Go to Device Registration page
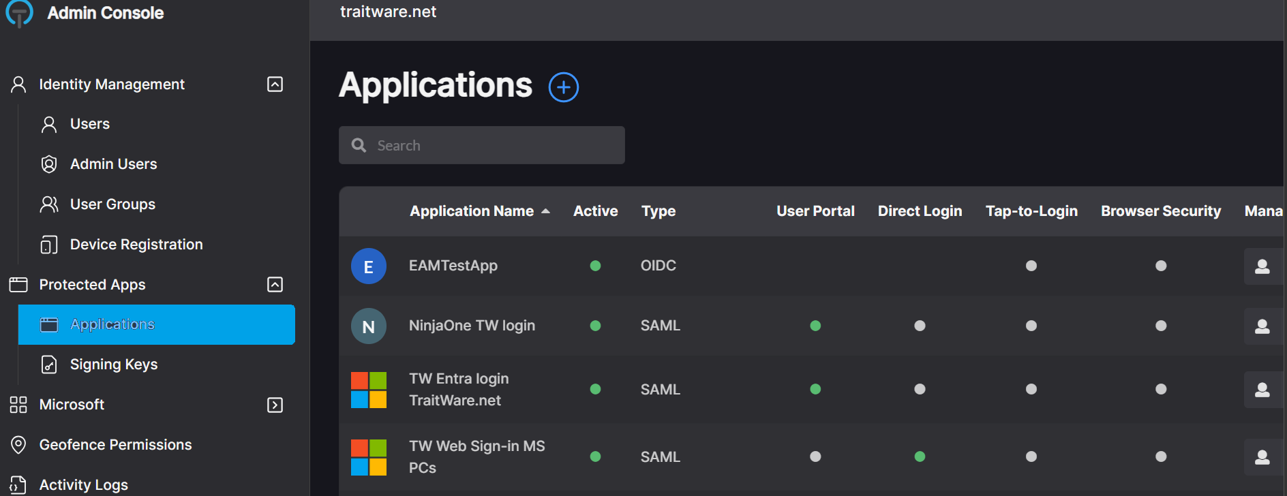The image size is (1287, 496). [x=136, y=245]
